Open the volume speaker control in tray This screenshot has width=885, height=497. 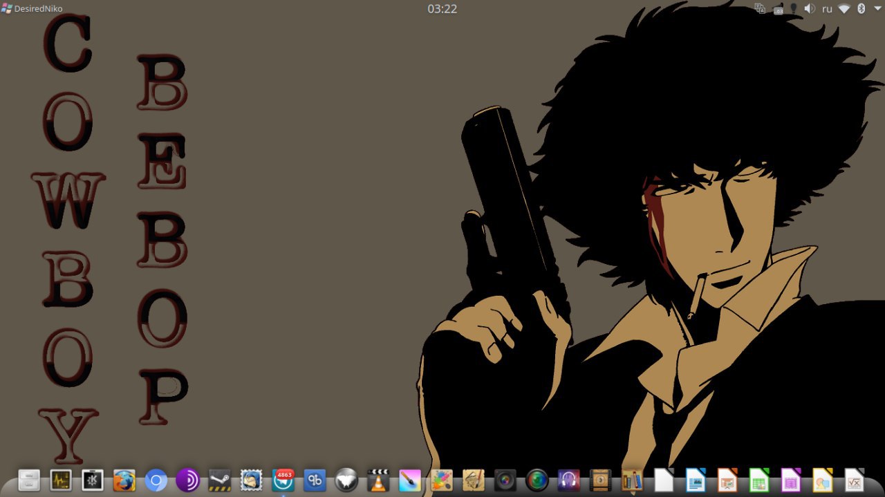tap(810, 9)
